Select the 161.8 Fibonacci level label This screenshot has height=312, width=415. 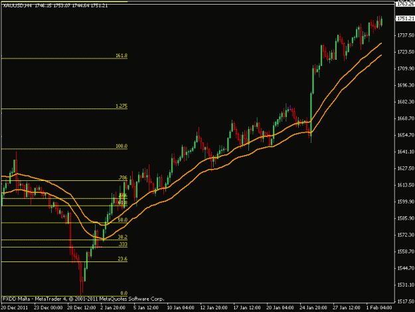click(x=122, y=55)
